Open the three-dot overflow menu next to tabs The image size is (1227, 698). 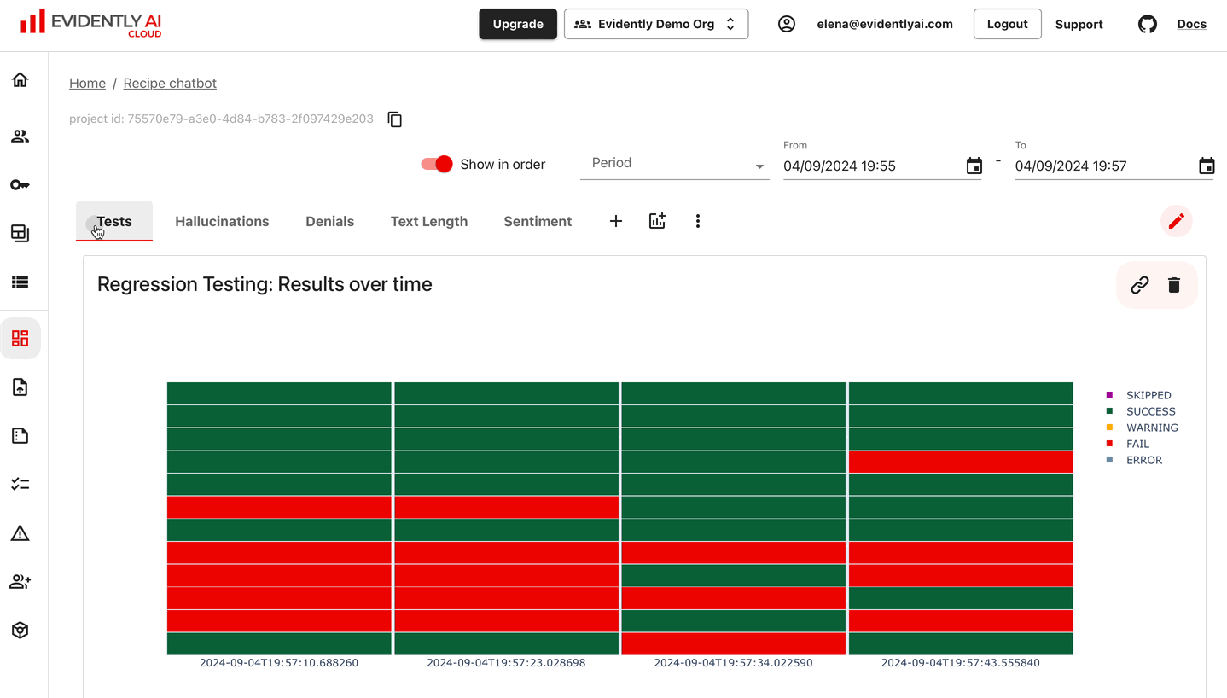point(698,221)
